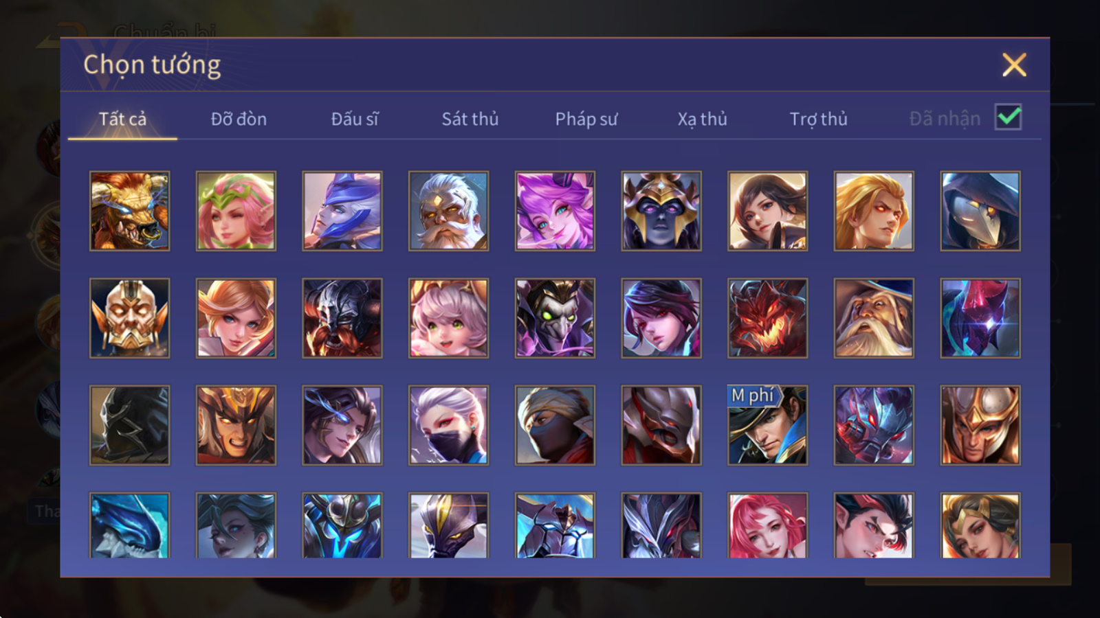
Task: Open the Sát thủ tab
Action: coord(470,119)
